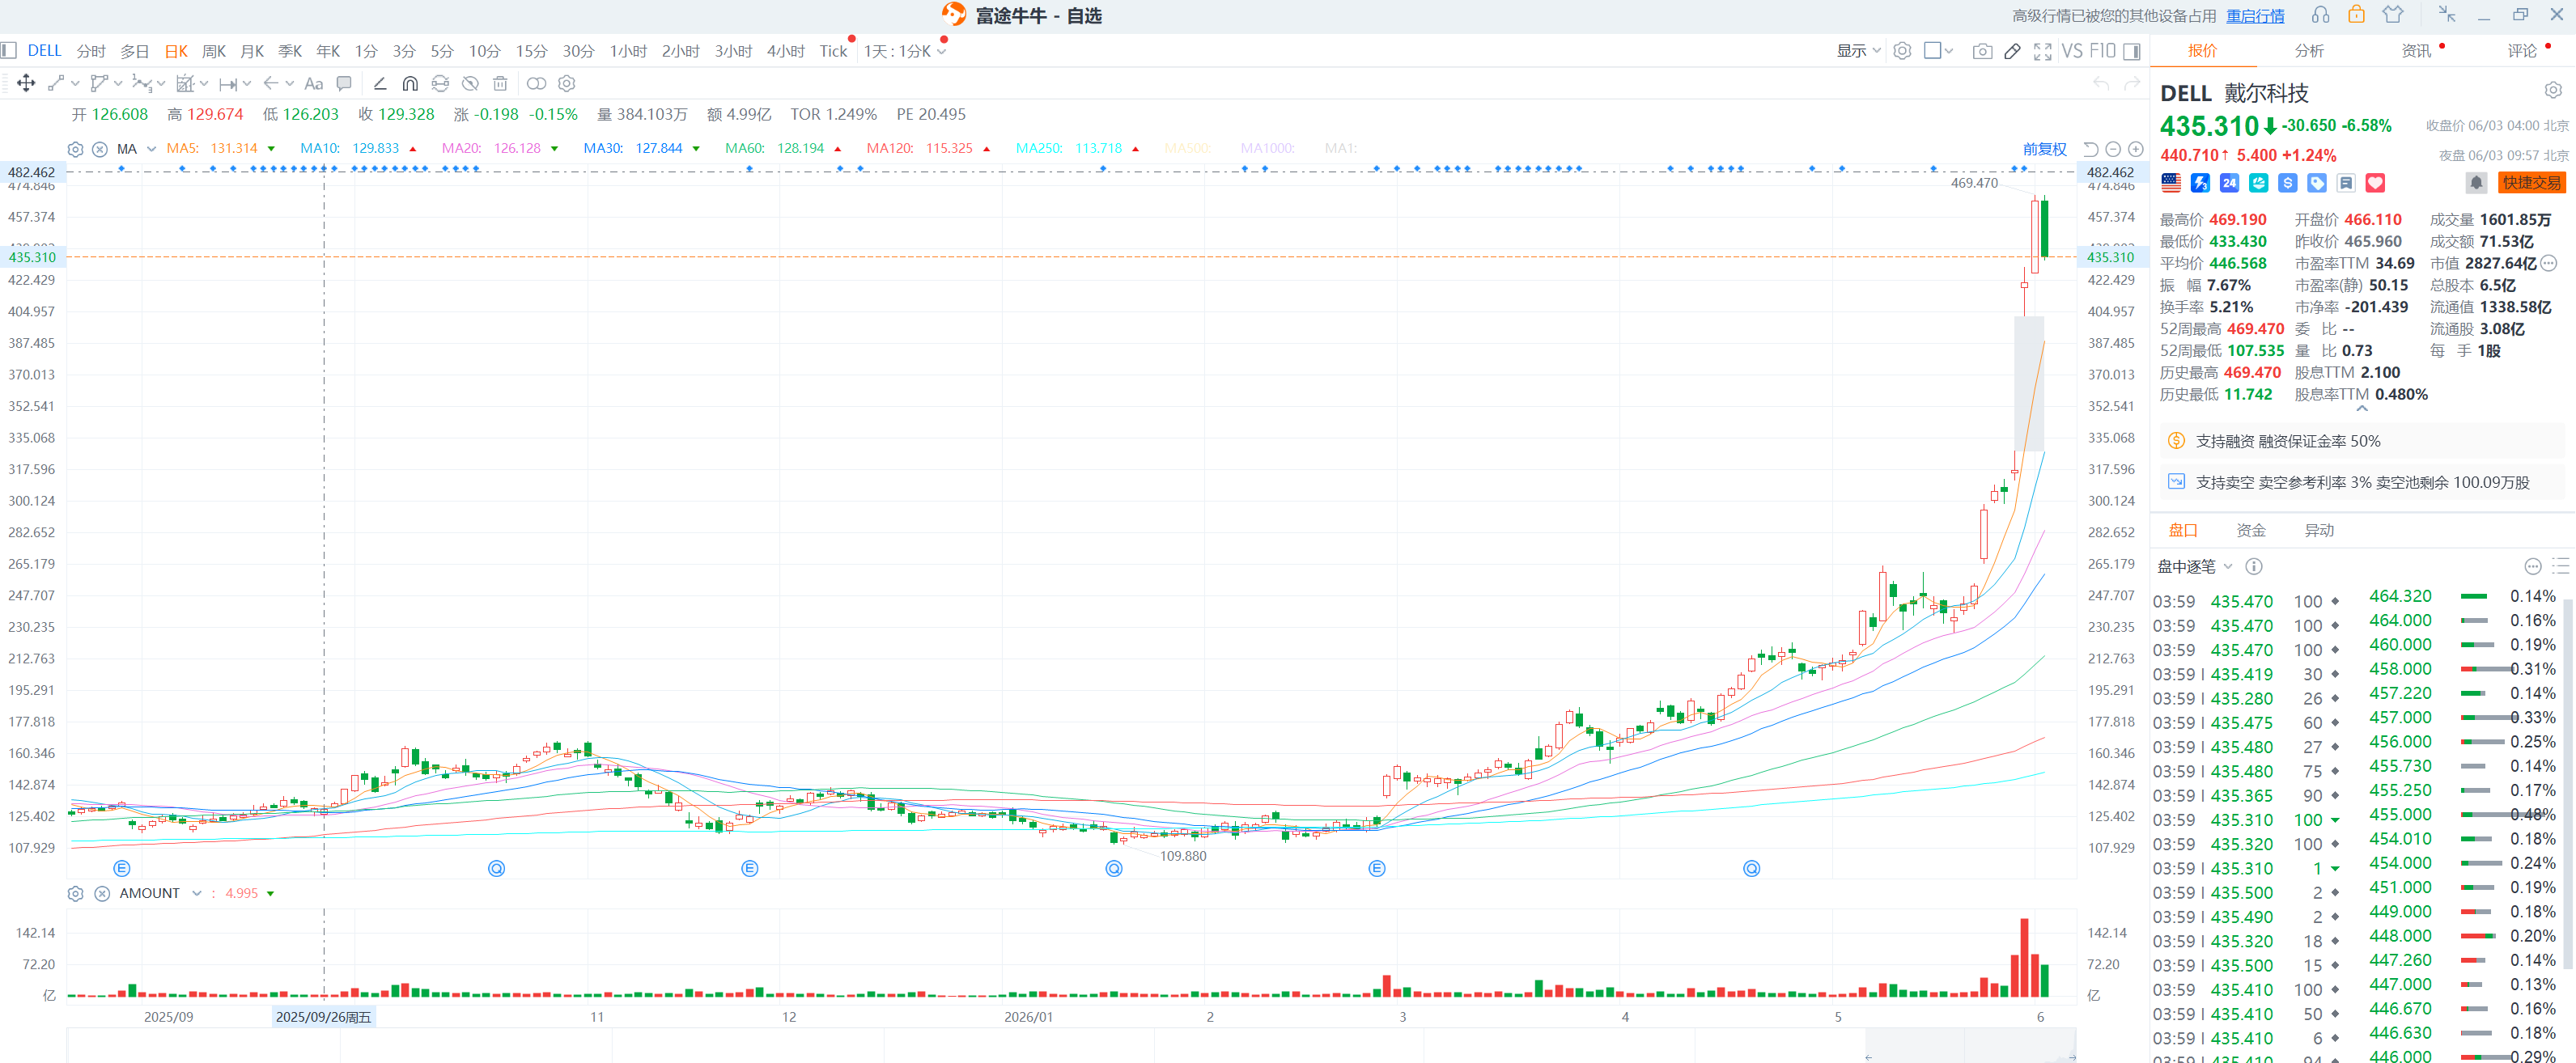Open chart settings gear in top toolbar
Image resolution: width=2576 pixels, height=1063 pixels.
click(x=1902, y=51)
